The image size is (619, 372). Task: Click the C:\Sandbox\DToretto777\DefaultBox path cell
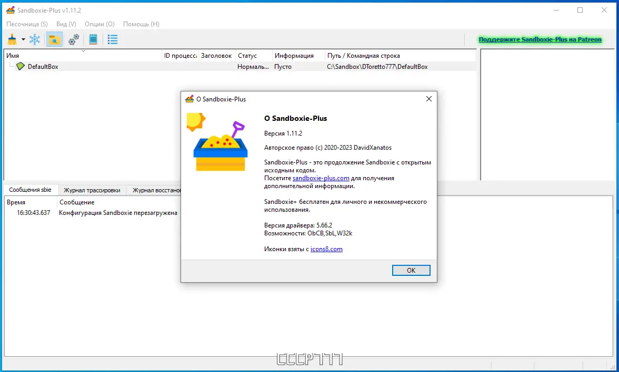click(x=377, y=67)
